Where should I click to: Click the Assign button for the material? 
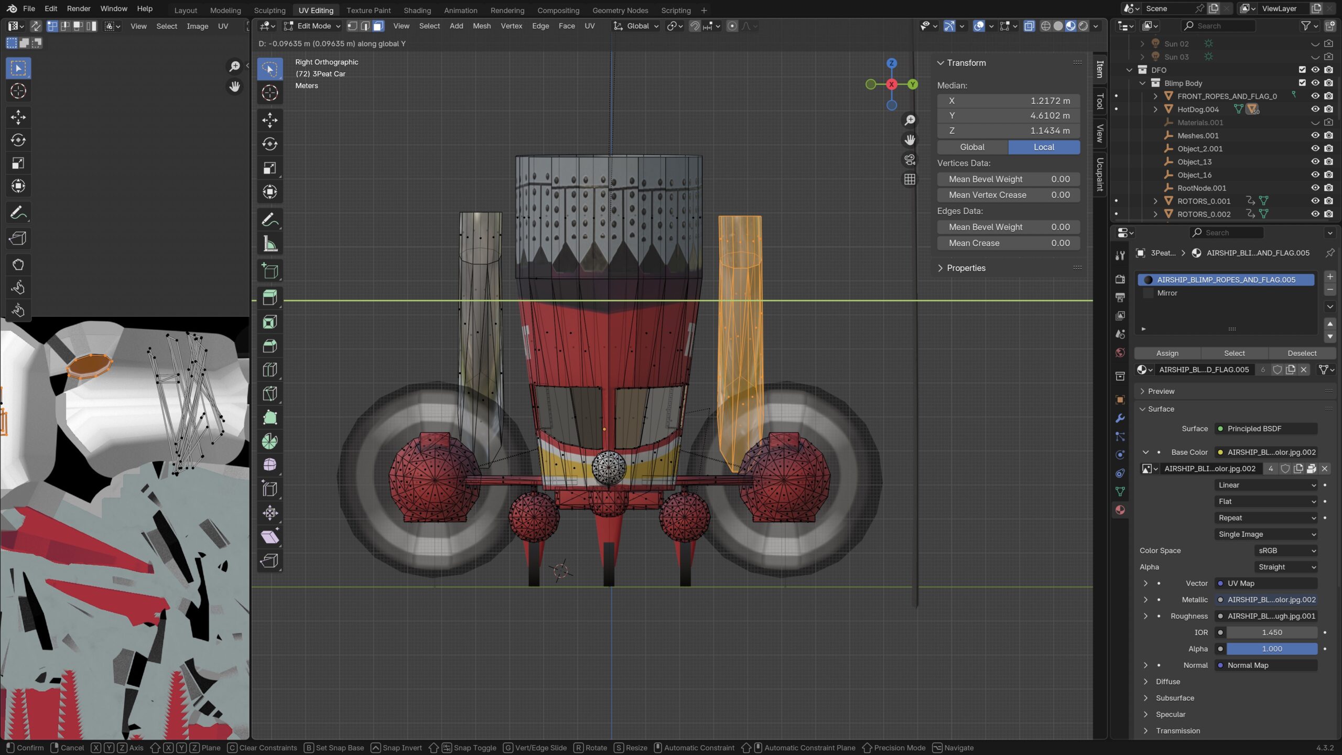(1167, 353)
